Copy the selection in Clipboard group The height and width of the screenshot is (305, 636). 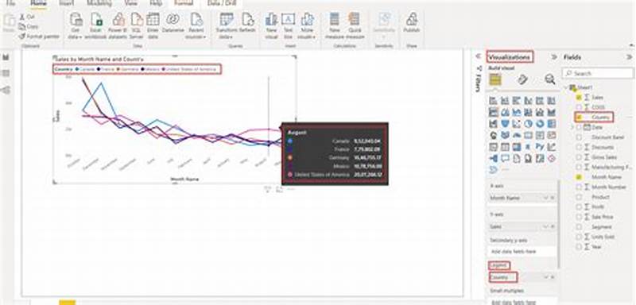[29, 26]
